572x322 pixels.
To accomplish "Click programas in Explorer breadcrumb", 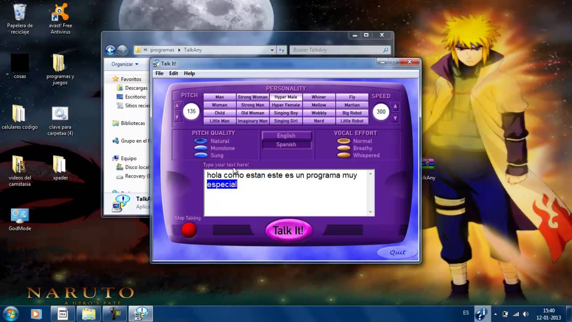I will [162, 50].
